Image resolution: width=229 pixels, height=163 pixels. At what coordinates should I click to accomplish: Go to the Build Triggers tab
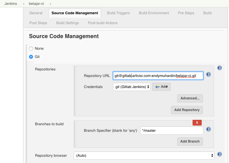pos(118,13)
